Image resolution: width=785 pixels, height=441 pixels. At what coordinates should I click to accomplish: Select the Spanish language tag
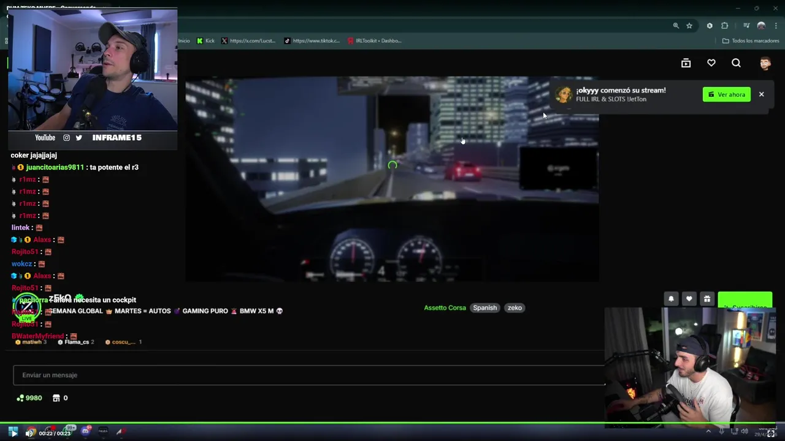(484, 307)
